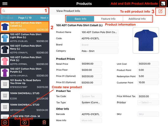Click the Code field ADTPS-01CBTL
Screen dimensions: 168x126
[99, 38]
